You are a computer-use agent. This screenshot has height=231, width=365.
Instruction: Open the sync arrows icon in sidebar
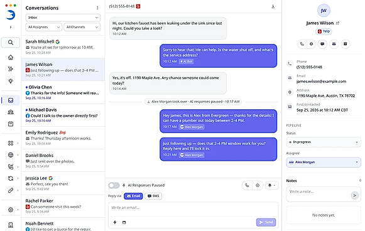(11, 178)
